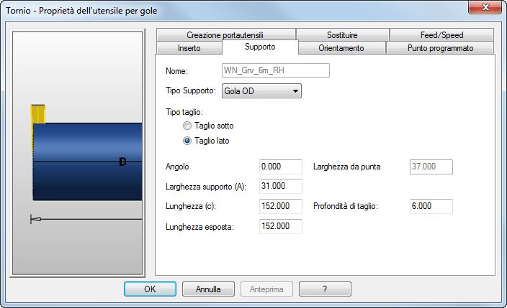Screen dimensions: 507x308
Task: Click the Angolo label
Action: [x=177, y=167]
